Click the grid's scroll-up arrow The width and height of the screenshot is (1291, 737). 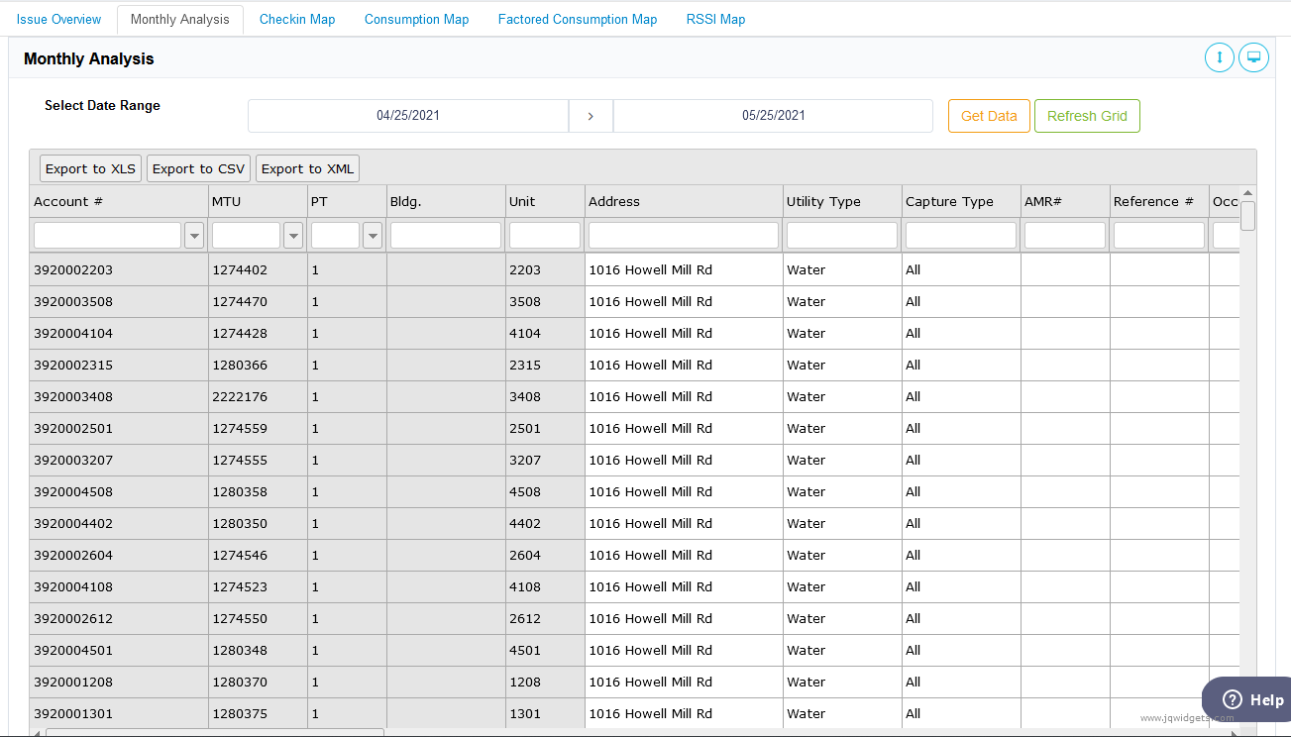[x=1247, y=193]
